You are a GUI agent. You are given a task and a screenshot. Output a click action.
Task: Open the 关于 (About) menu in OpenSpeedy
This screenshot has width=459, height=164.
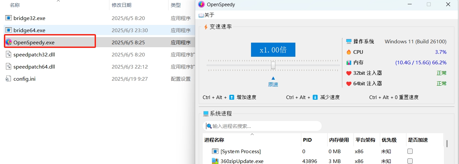206,15
